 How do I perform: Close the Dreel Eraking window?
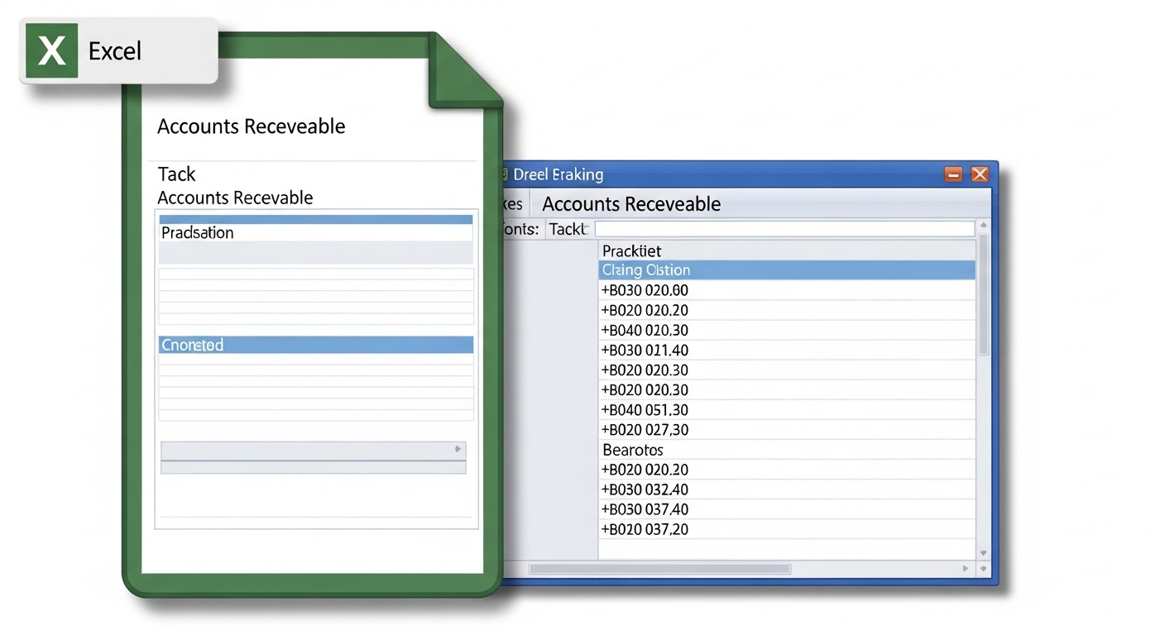click(x=980, y=174)
